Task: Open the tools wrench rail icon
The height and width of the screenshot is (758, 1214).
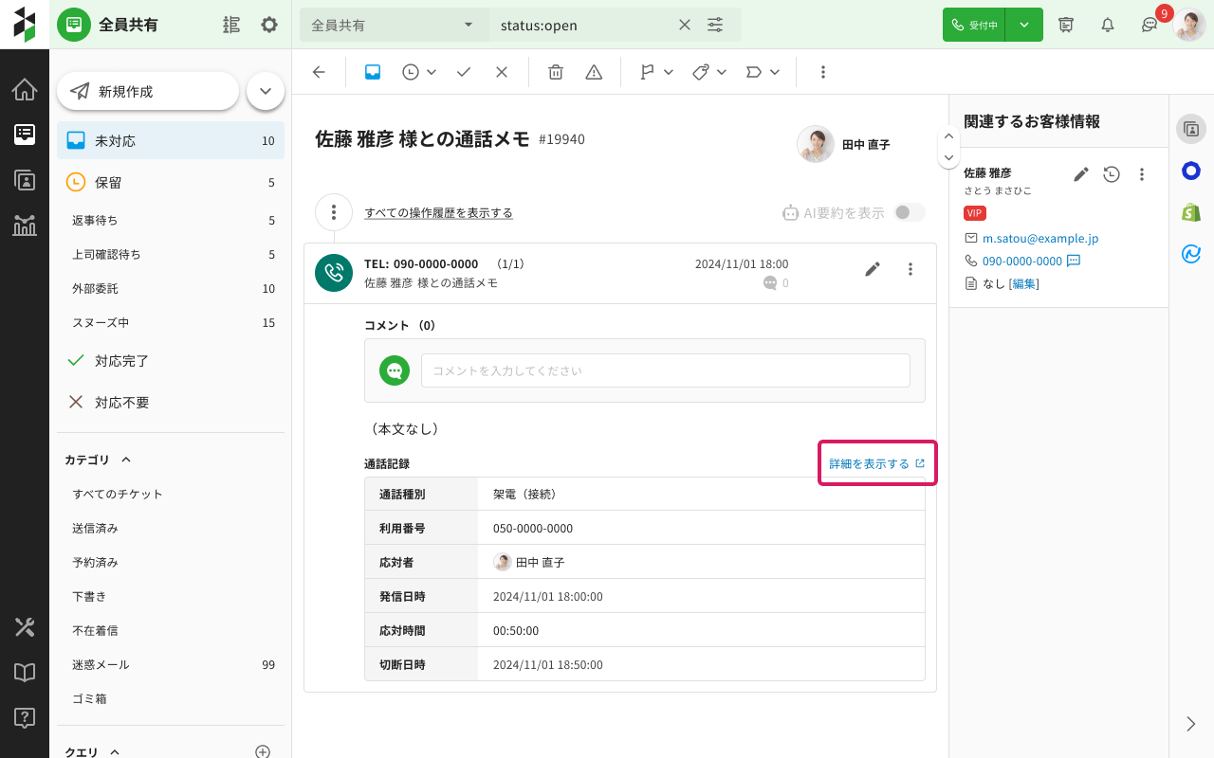Action: tap(25, 626)
